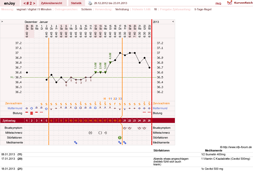253x178 pixels.
Task: Click bleeding icon on cycle day 1
Action: point(27,112)
